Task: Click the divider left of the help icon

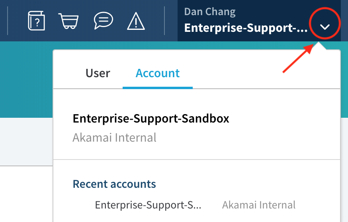Action: [x=8, y=20]
